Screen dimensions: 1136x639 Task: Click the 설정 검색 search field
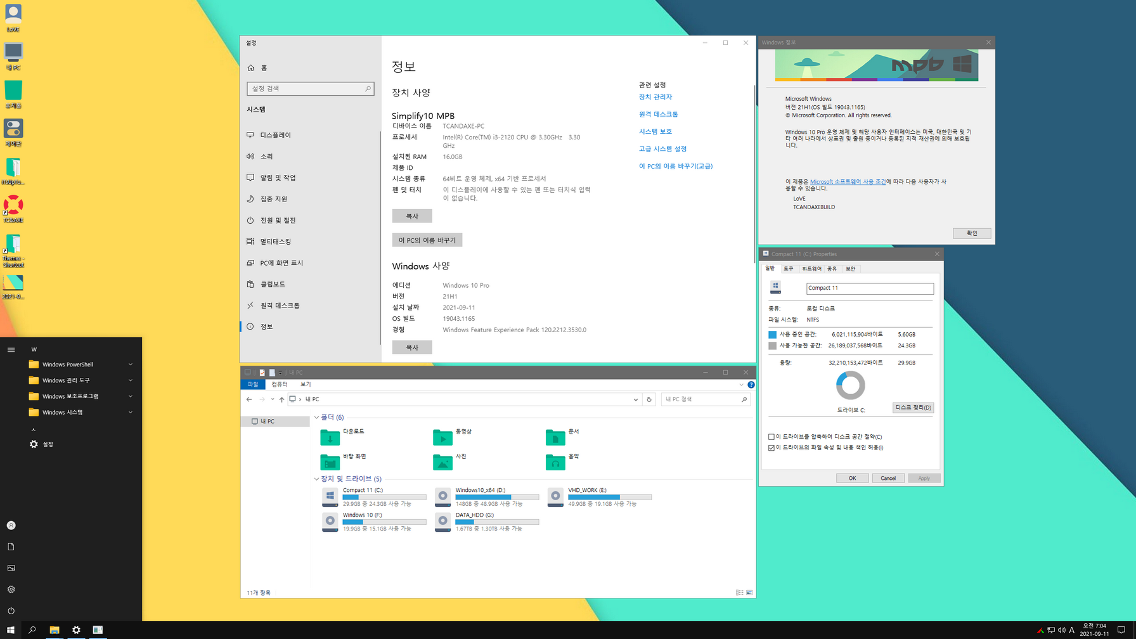point(310,89)
